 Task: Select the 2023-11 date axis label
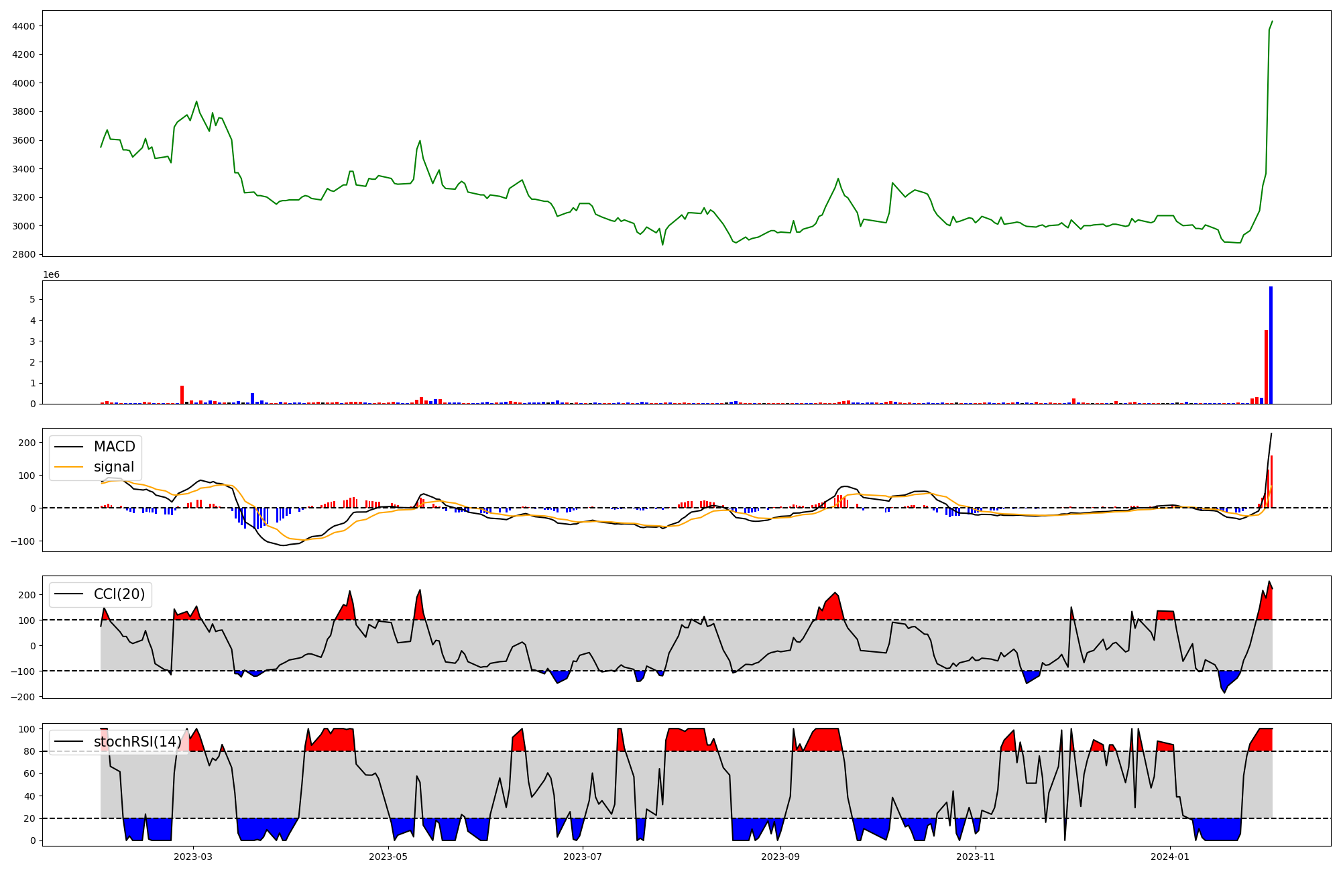(976, 857)
